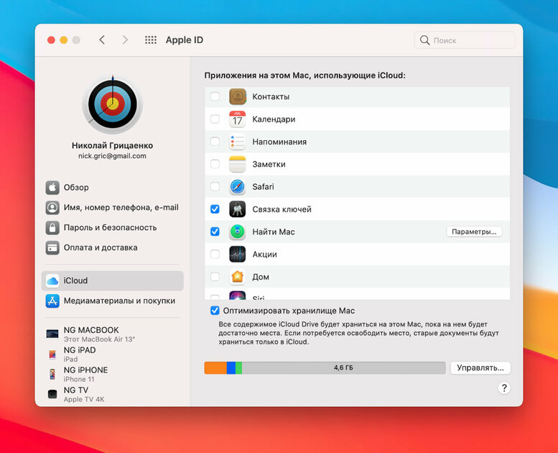Go forward with the right chevron
558x453 pixels.
tap(124, 40)
